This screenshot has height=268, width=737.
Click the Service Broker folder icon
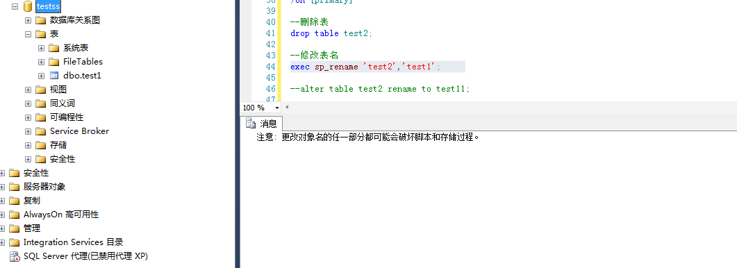tap(41, 131)
